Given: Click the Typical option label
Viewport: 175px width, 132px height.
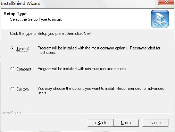Looking at the screenshot, I should click(22, 49).
